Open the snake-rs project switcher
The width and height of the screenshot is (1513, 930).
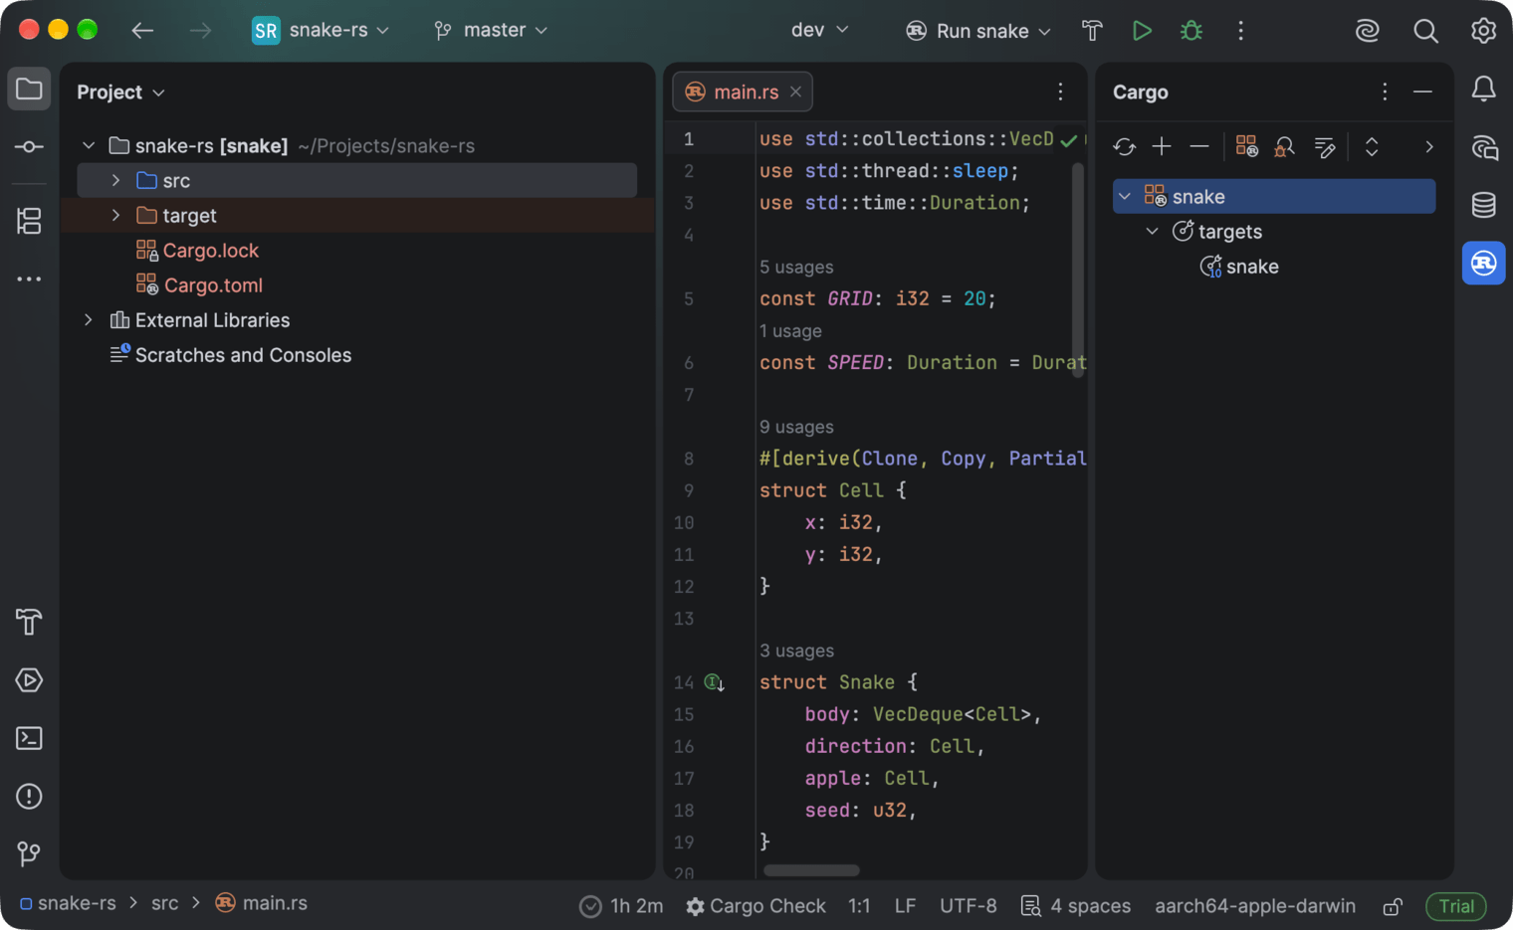(321, 30)
